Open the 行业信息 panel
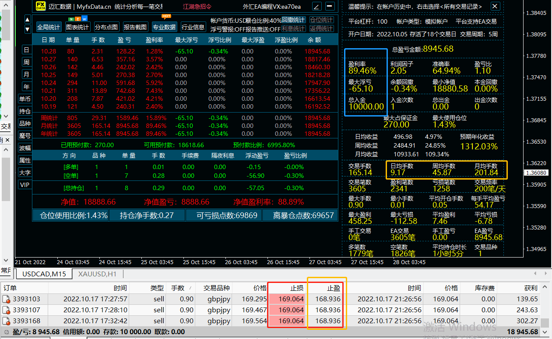Screen dimensions: 552x339 tap(193, 27)
